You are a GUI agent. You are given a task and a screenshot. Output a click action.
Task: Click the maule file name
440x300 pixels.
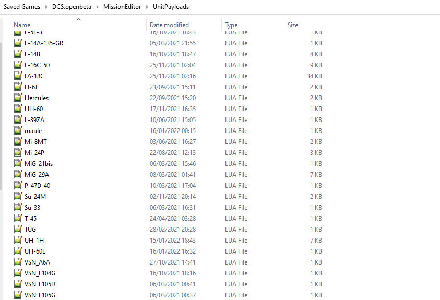click(x=33, y=130)
